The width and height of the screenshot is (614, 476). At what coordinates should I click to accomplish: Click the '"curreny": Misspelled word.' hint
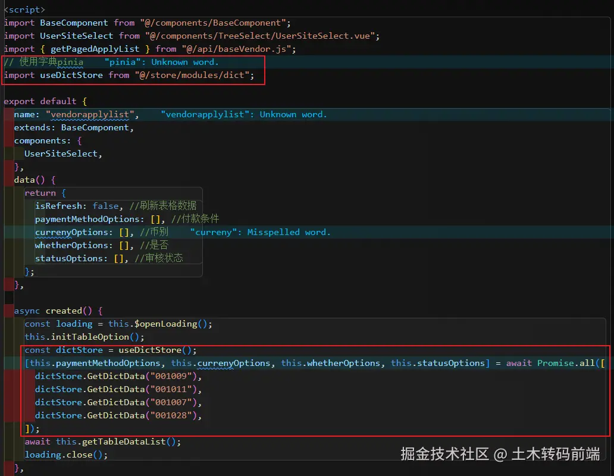pos(260,232)
